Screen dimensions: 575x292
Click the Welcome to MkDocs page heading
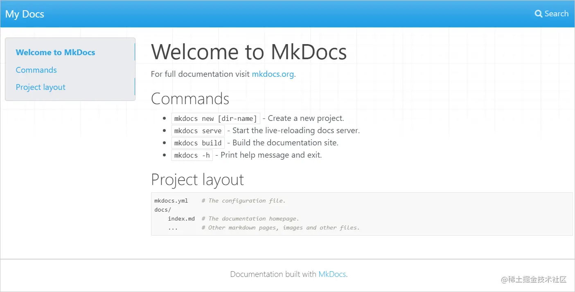(x=249, y=52)
